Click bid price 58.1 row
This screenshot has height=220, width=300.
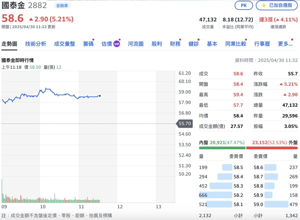click(221, 204)
